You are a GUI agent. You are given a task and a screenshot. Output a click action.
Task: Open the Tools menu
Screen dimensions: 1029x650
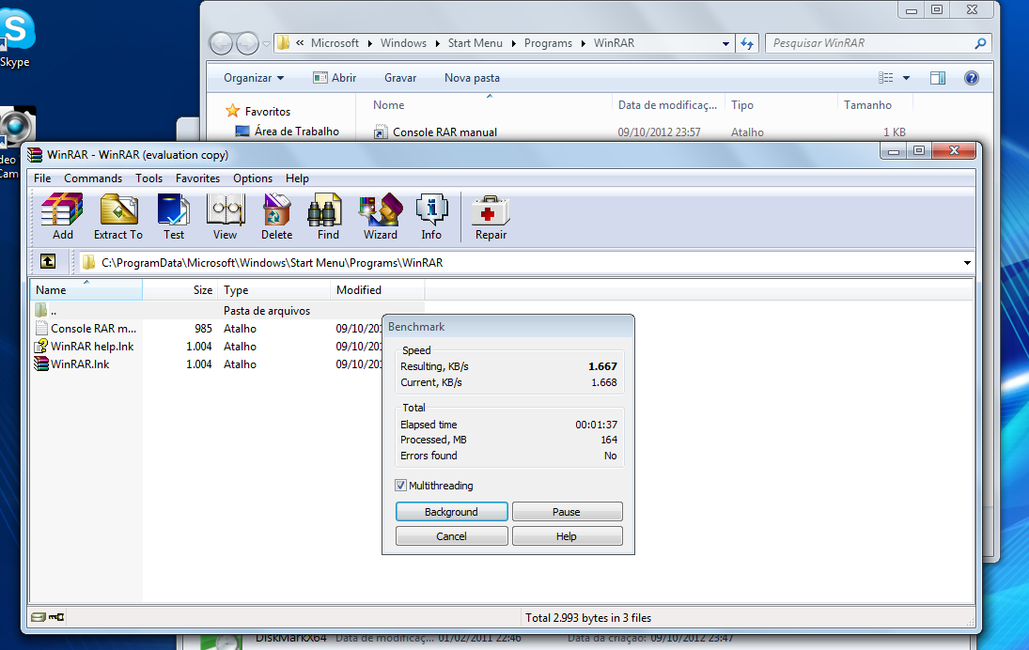(x=149, y=178)
